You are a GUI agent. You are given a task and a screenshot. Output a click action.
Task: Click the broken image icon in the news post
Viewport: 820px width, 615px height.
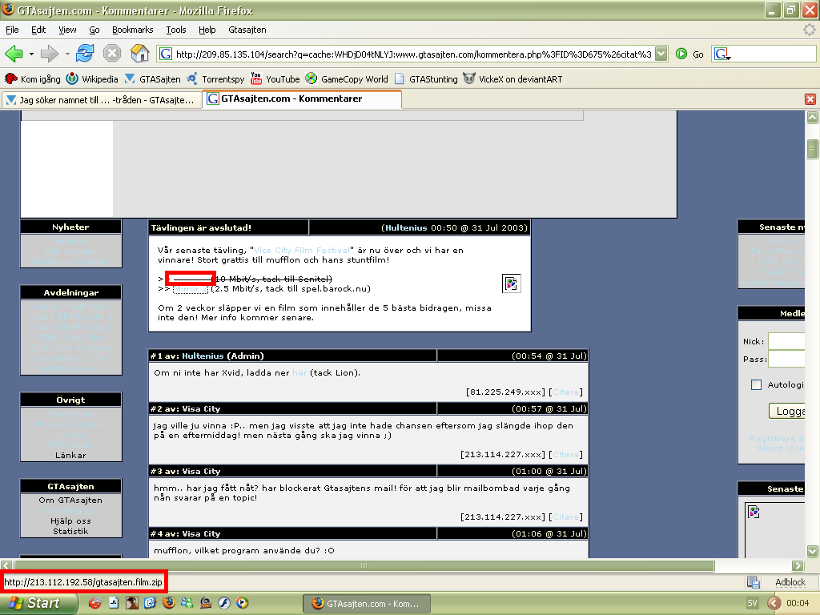click(x=511, y=283)
